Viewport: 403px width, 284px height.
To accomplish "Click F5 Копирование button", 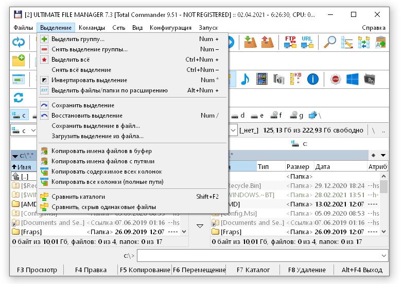I will click(x=145, y=270).
